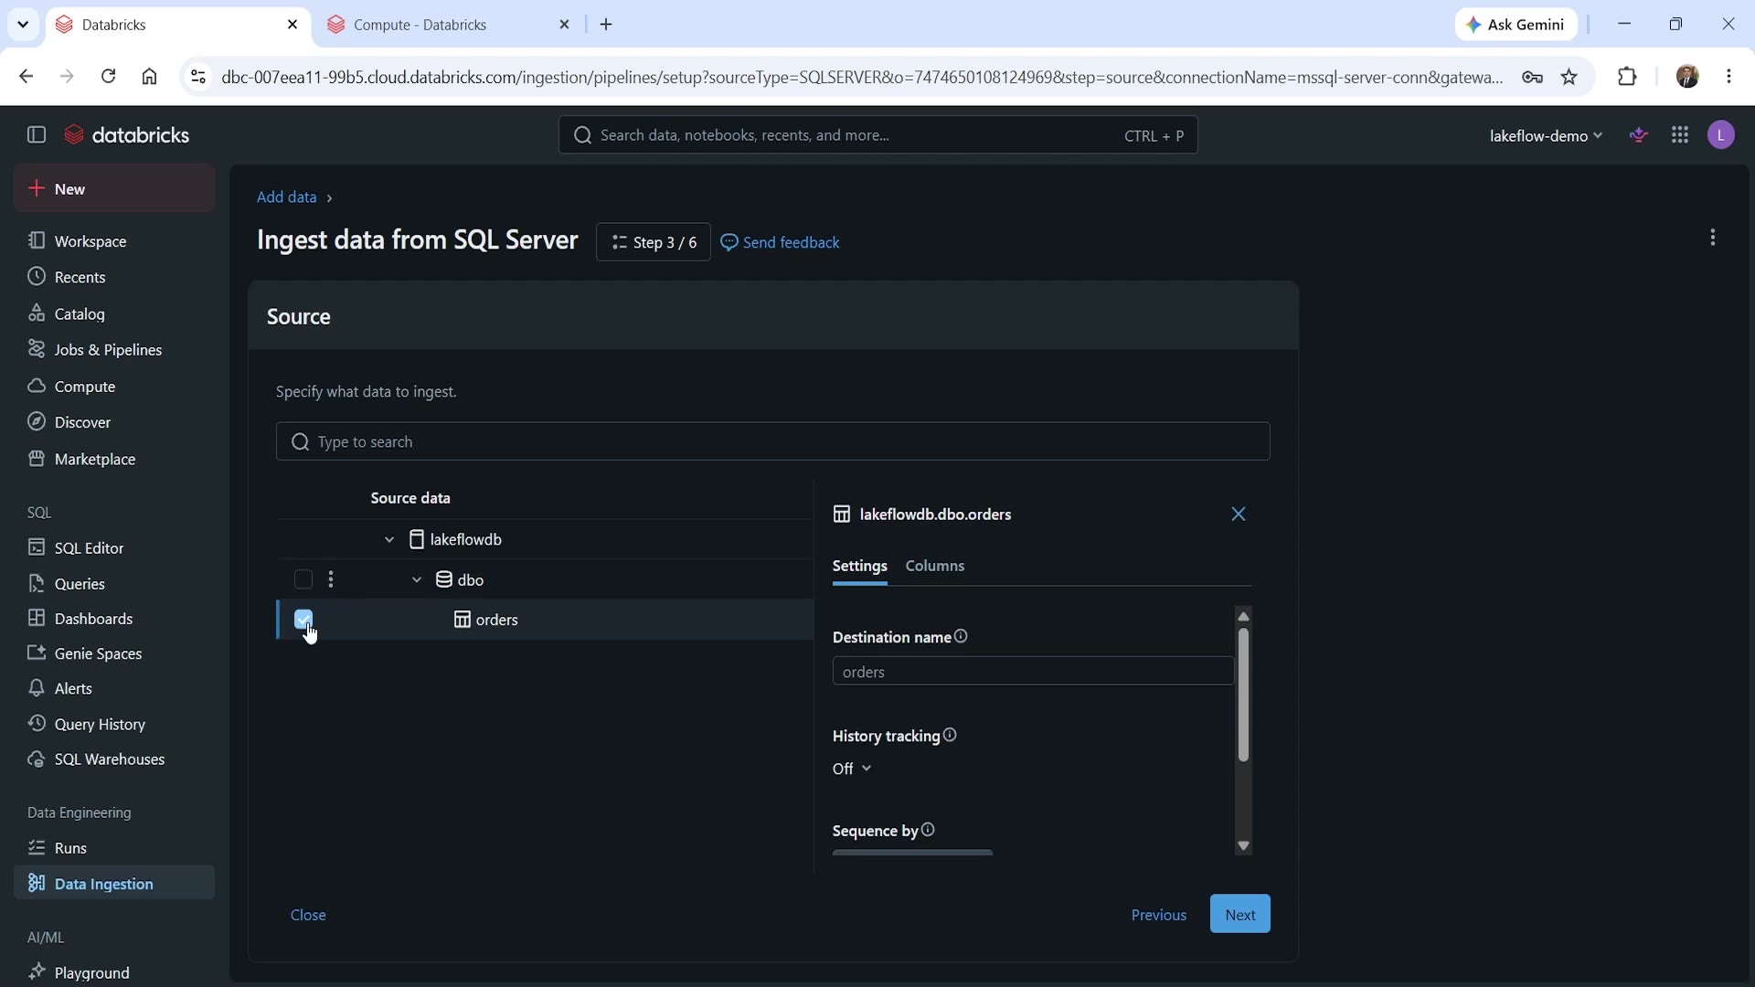Open SQL Editor
1755x987 pixels.
click(x=114, y=547)
